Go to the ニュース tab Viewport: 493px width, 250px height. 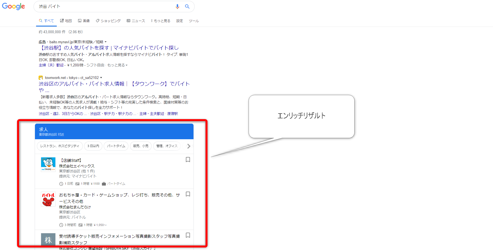136,21
